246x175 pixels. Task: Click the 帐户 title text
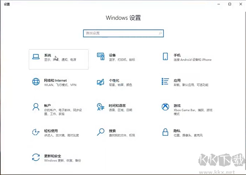click(48, 106)
